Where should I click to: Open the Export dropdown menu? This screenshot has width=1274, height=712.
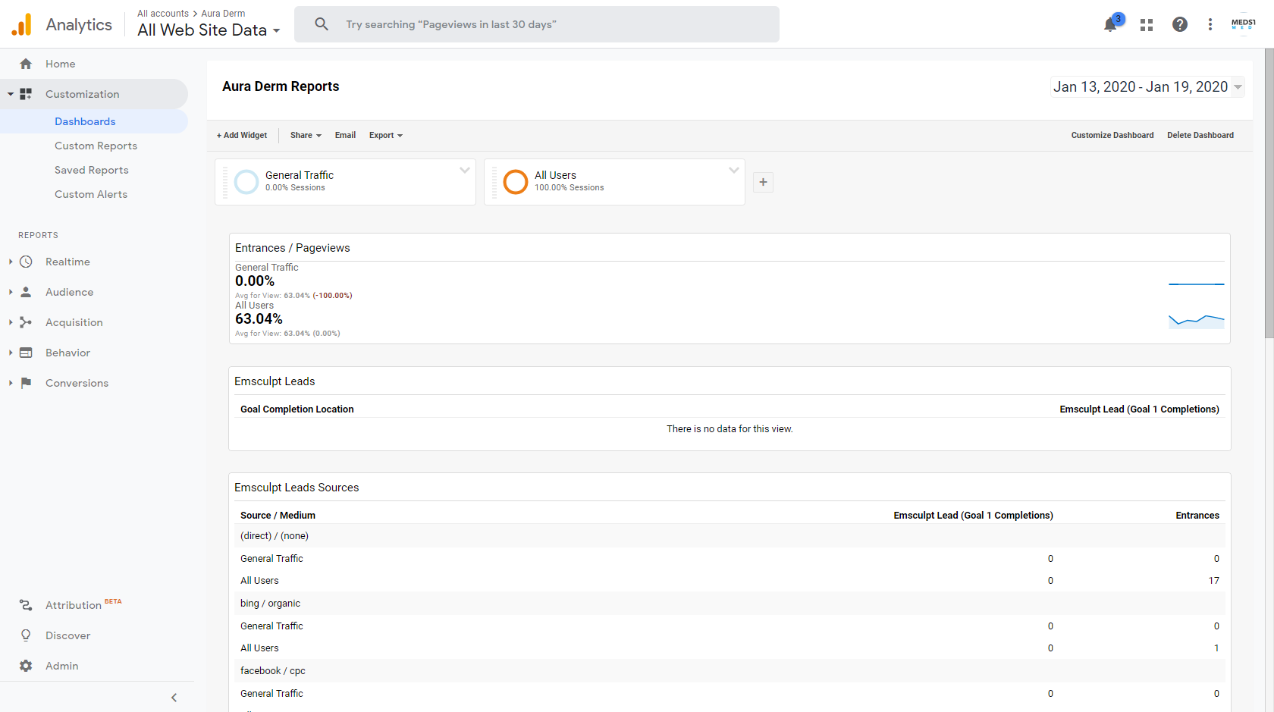(x=386, y=135)
